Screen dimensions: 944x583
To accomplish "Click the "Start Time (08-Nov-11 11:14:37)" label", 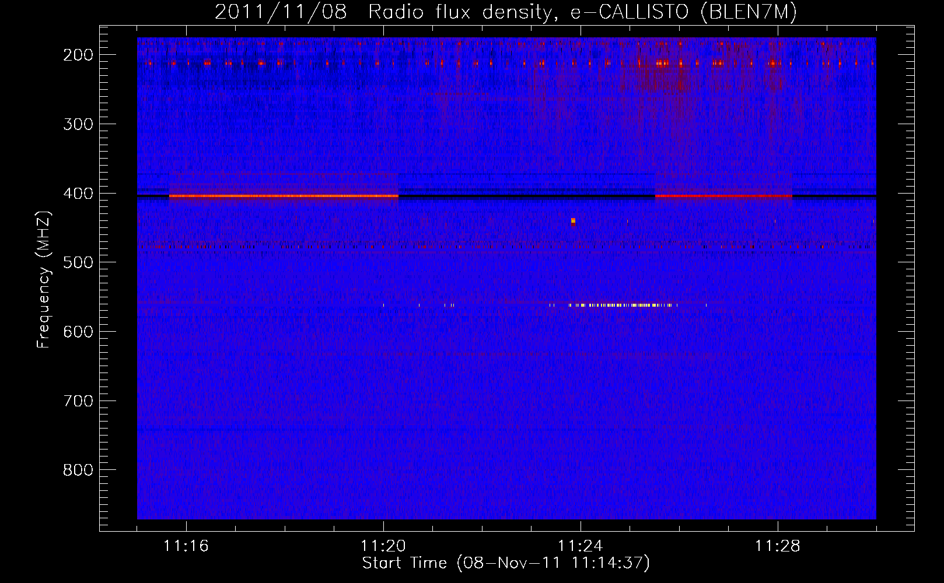I will (506, 563).
